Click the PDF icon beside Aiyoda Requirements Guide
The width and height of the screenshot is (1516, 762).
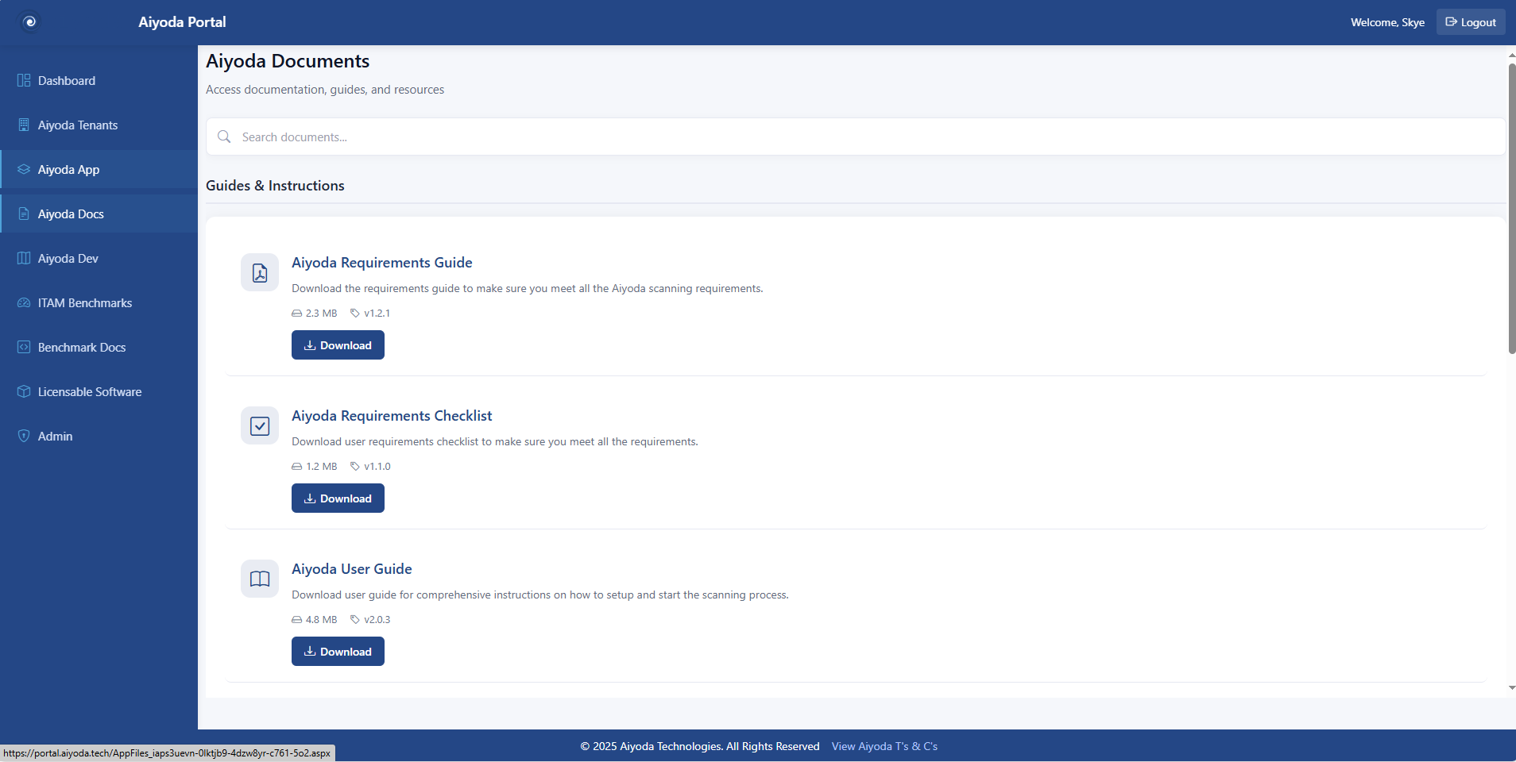click(259, 272)
